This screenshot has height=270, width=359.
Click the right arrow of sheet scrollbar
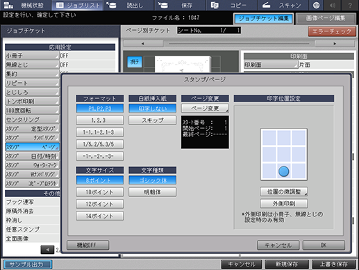coord(335,44)
